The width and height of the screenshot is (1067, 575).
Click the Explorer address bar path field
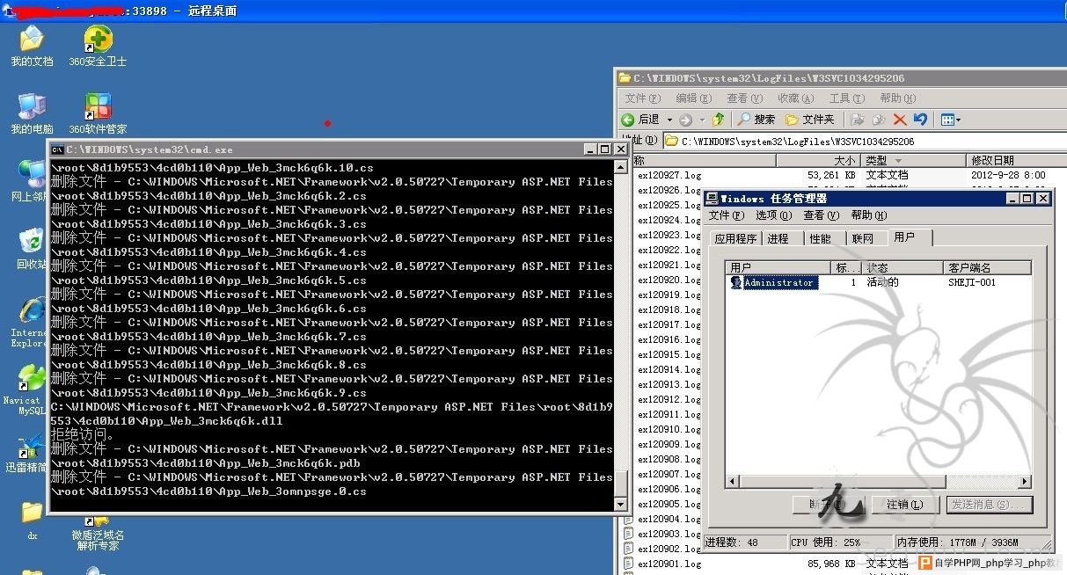pos(865,141)
